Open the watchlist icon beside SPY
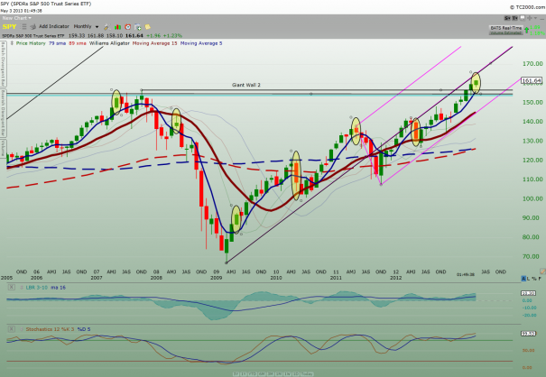 pos(23,27)
